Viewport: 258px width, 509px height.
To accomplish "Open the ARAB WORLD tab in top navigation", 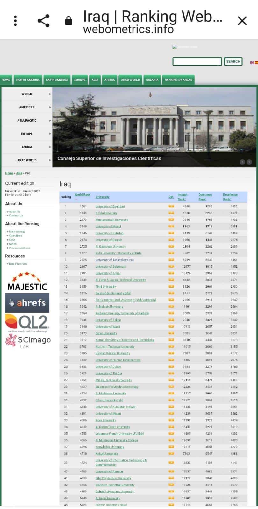I will 130,80.
